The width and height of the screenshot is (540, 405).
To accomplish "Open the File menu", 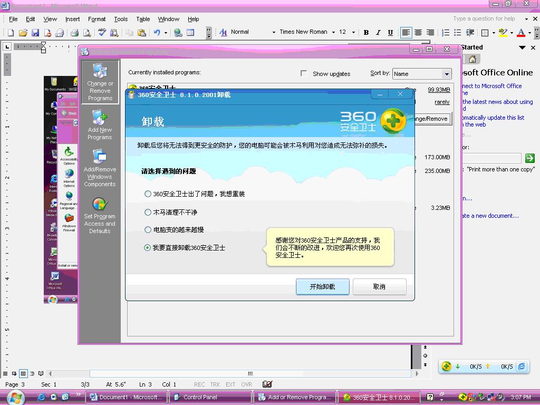I will (13, 19).
